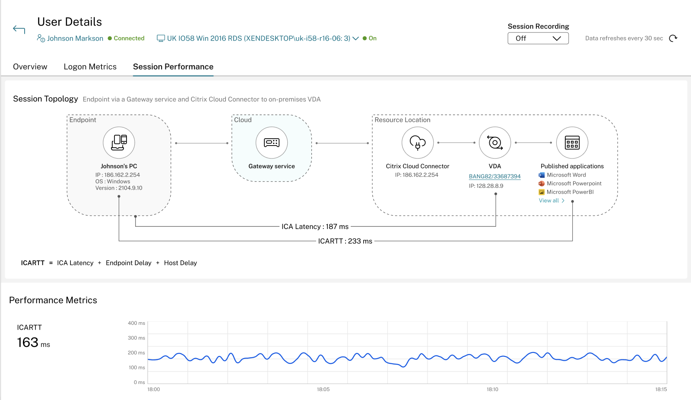Screen dimensions: 691x400
Task: Open the Logon Metrics tab
Action: click(90, 67)
